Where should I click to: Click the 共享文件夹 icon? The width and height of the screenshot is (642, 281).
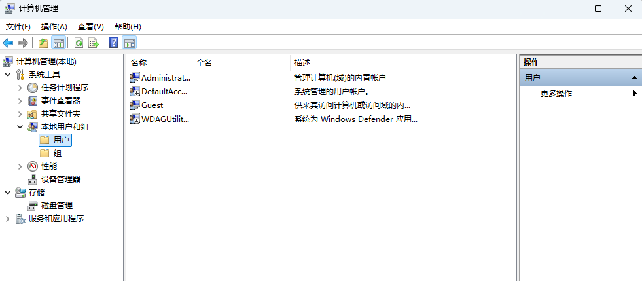click(x=32, y=114)
